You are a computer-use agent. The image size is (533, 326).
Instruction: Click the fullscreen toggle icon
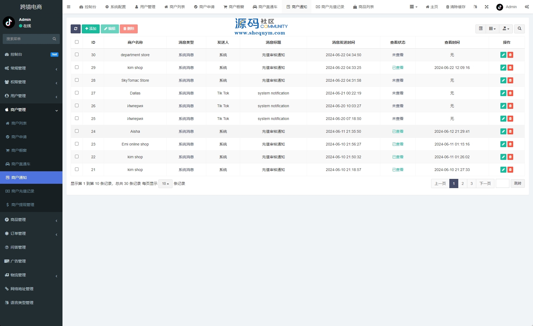[487, 7]
